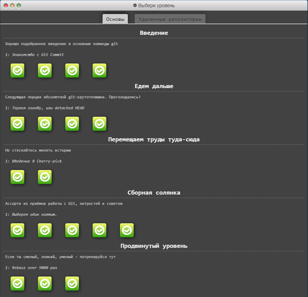Select the second level in Перемещаем труды туда-сюда

pos(45,177)
